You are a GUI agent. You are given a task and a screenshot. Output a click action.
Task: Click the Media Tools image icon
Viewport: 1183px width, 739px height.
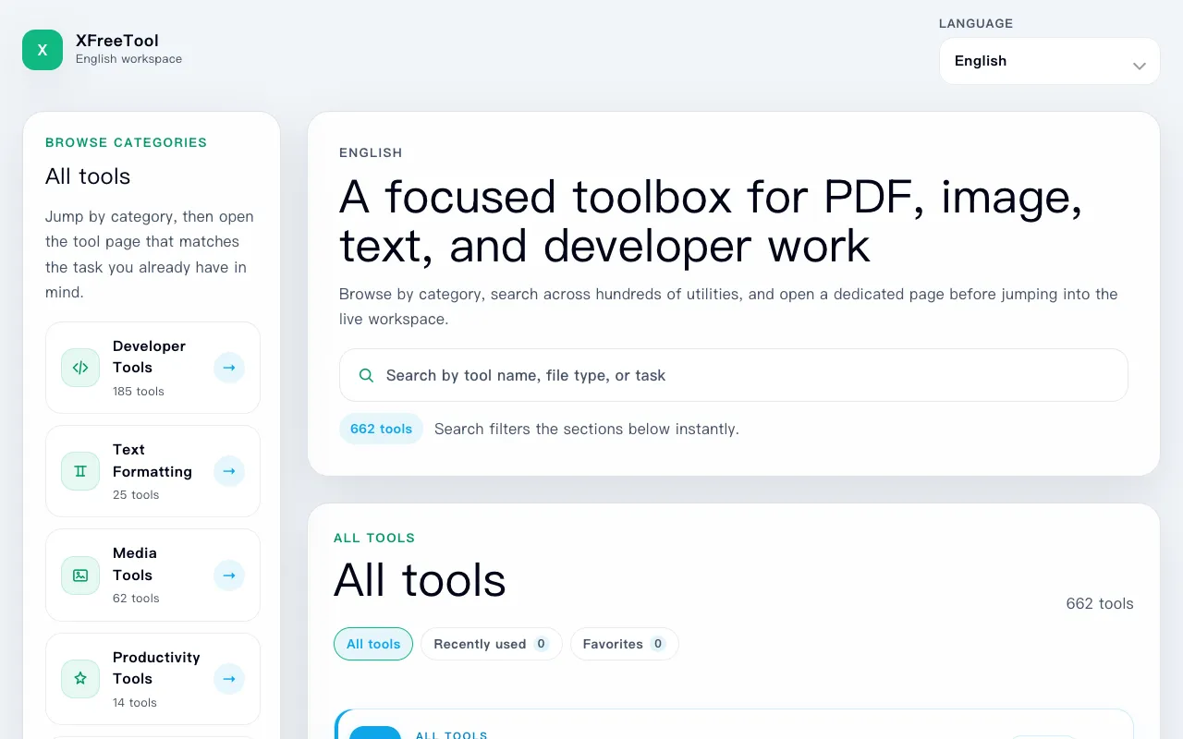click(80, 575)
